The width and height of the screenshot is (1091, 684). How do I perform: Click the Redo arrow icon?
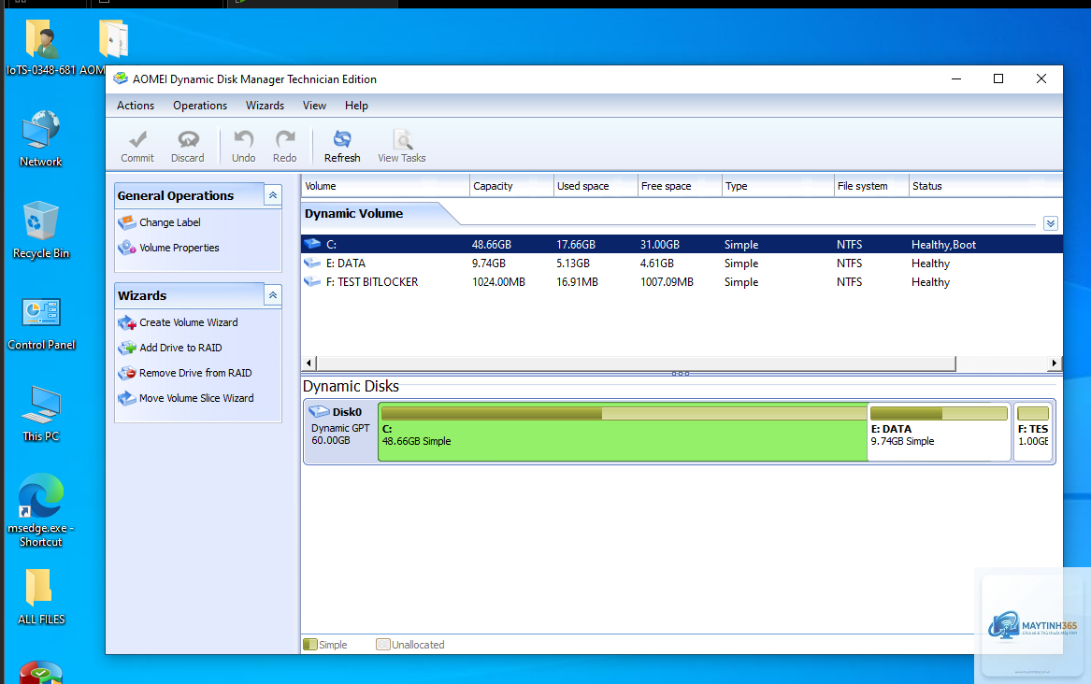coord(285,139)
